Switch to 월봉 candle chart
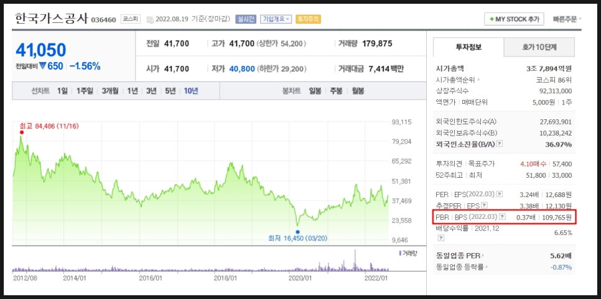 click(358, 91)
